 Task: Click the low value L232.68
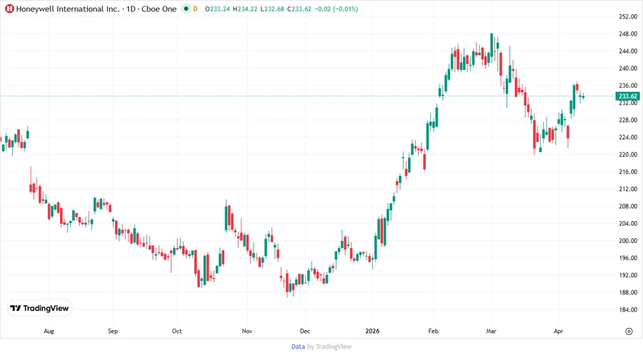[272, 9]
